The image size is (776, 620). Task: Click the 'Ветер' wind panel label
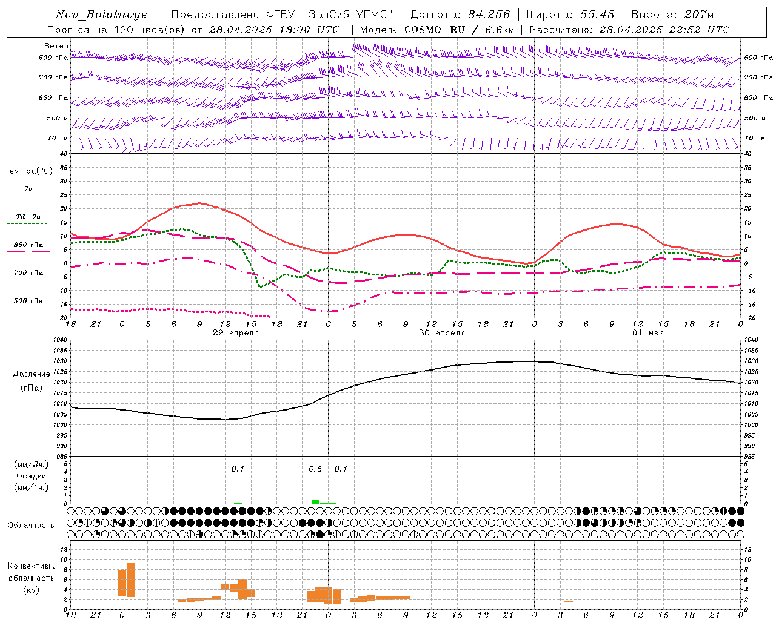(x=56, y=46)
